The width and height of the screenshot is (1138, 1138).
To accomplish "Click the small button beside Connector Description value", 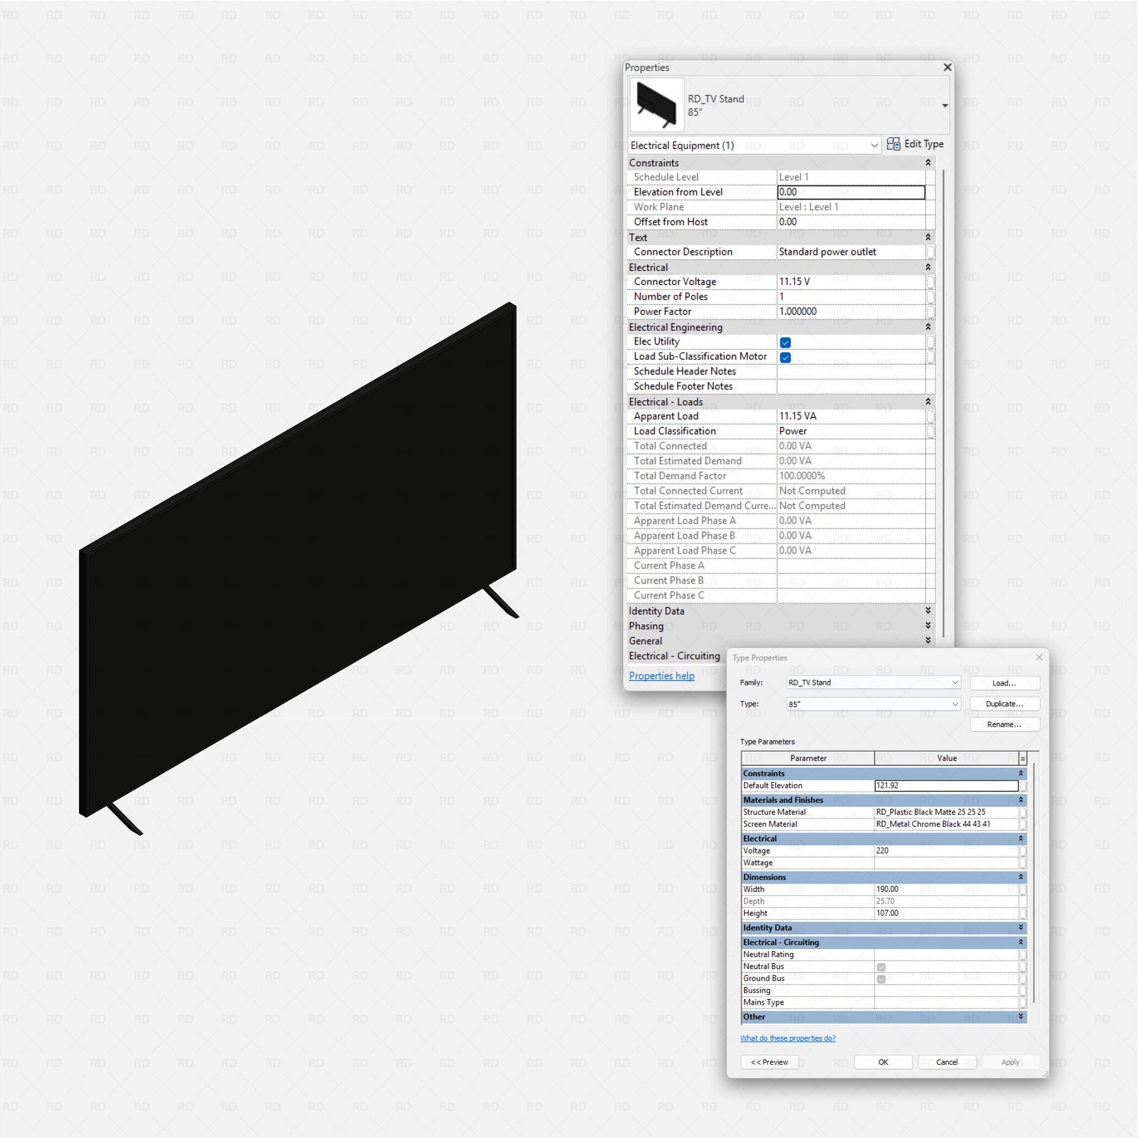I will pos(930,252).
